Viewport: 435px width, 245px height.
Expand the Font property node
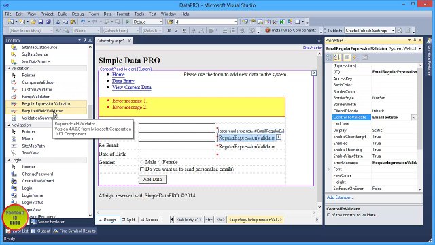click(x=329, y=169)
